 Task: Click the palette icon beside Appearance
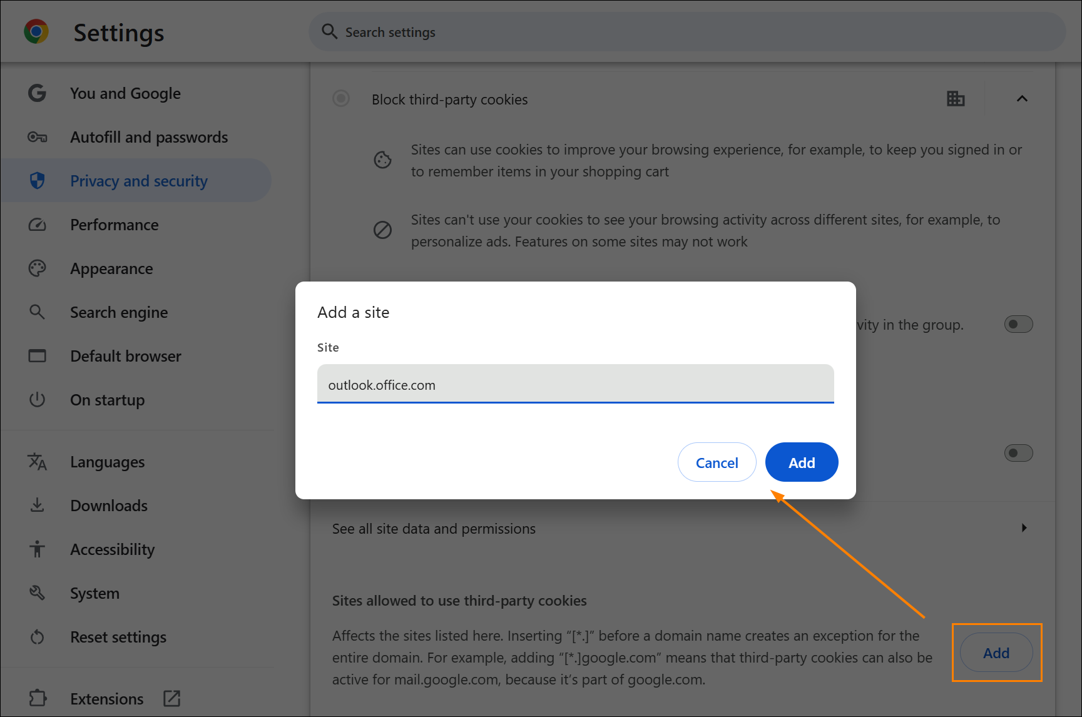pos(37,268)
